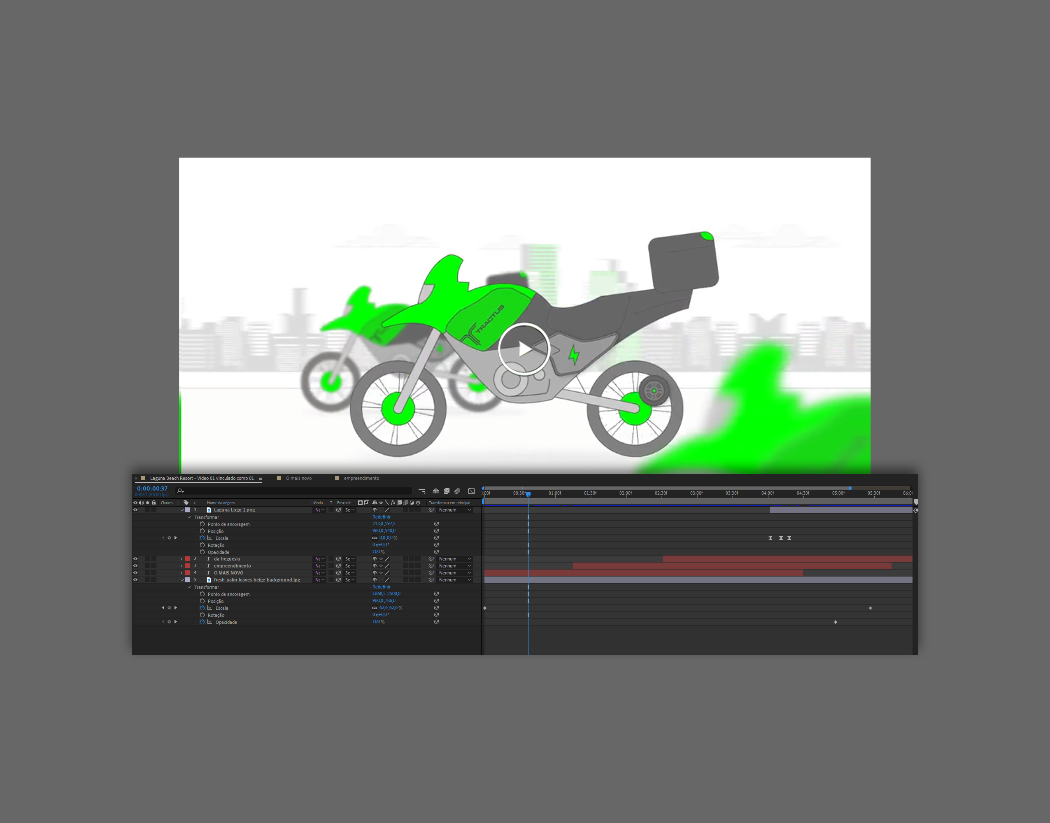Hide the Laguna Logo 1.png layer

click(135, 510)
